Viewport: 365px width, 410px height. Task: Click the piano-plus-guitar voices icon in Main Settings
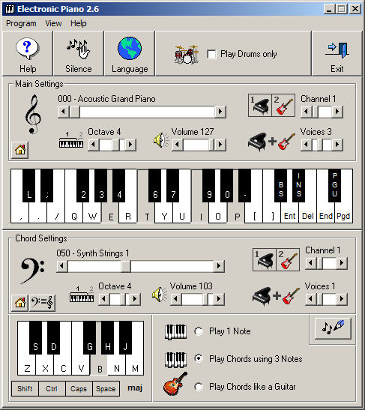coord(271,142)
